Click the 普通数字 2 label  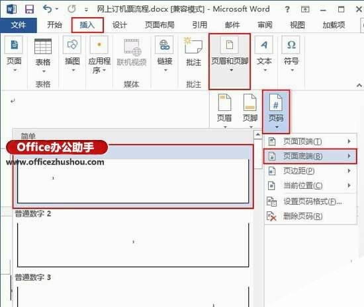tap(33, 214)
